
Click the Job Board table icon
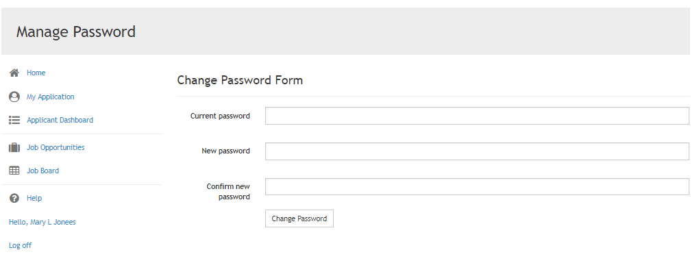coord(14,171)
